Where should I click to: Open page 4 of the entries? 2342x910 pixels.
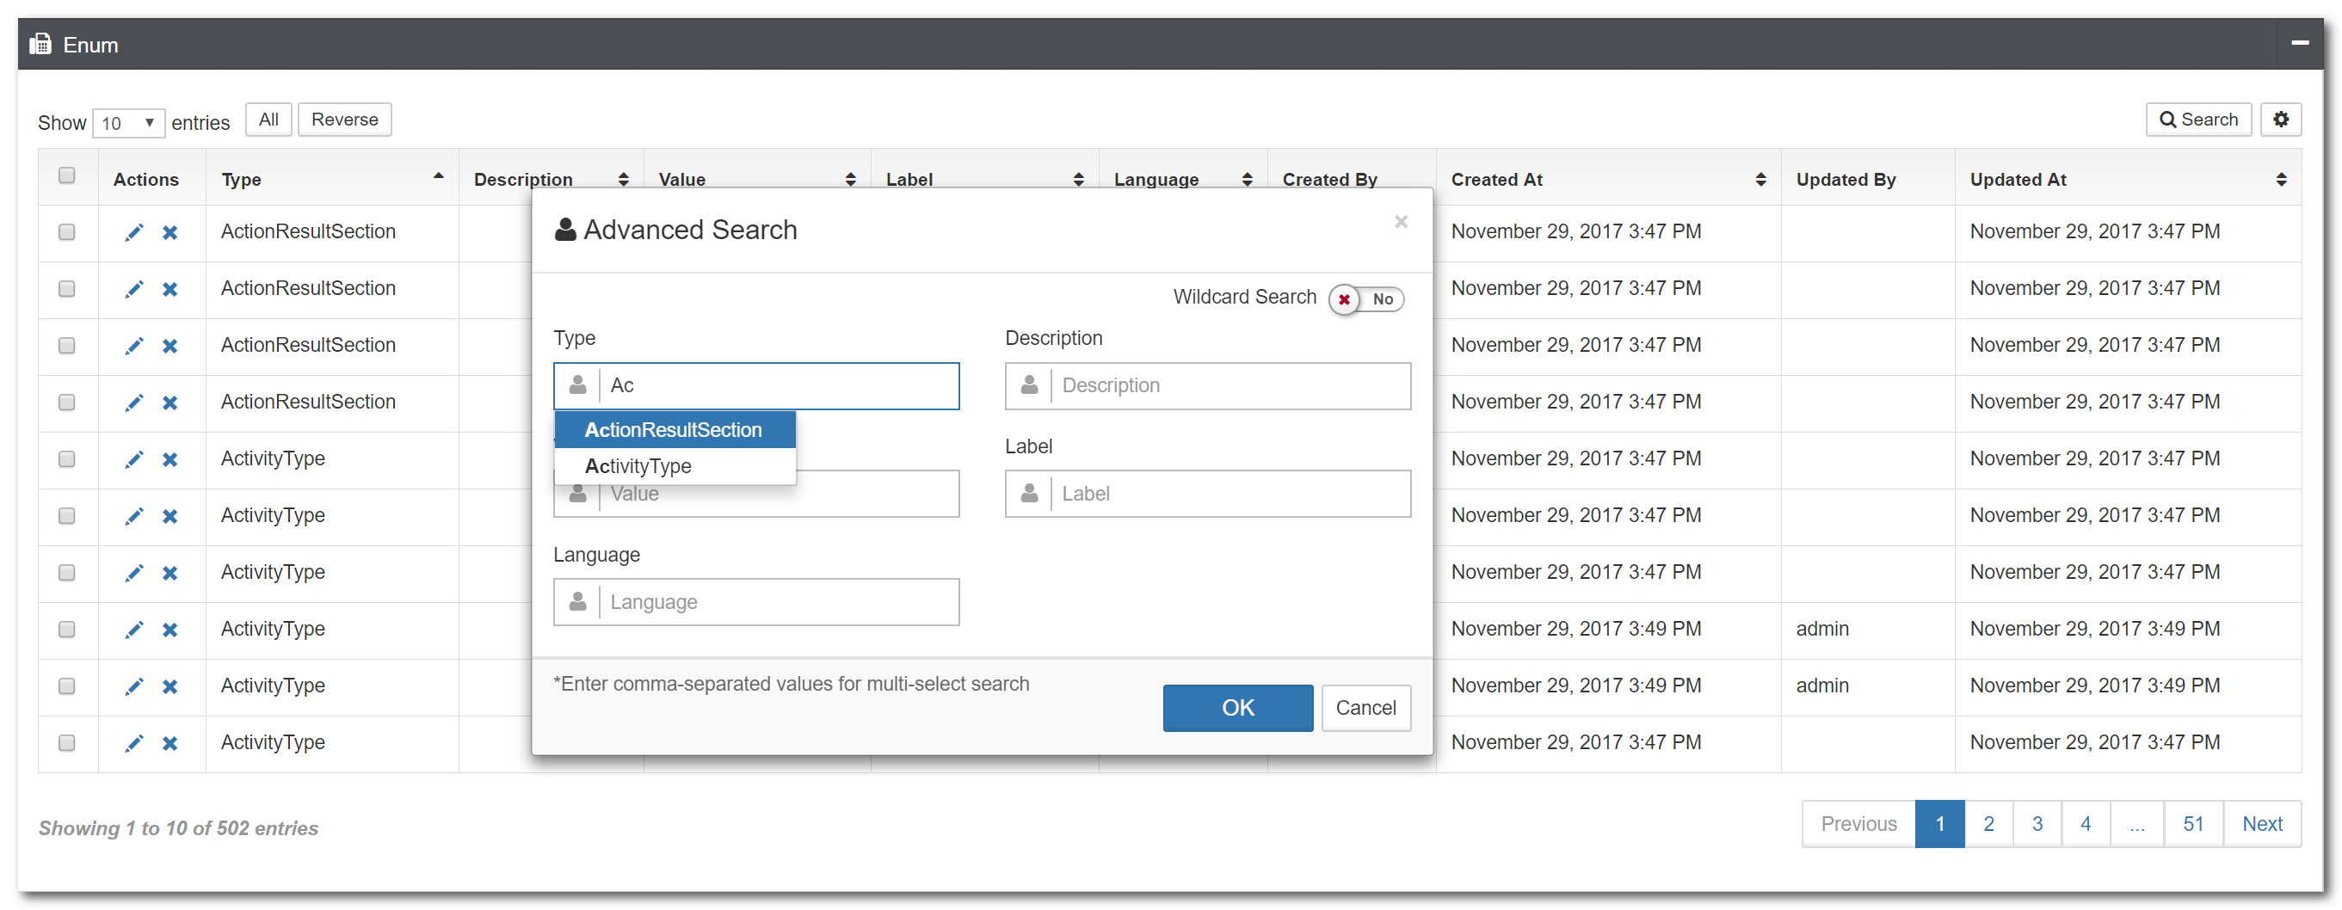coord(2086,825)
